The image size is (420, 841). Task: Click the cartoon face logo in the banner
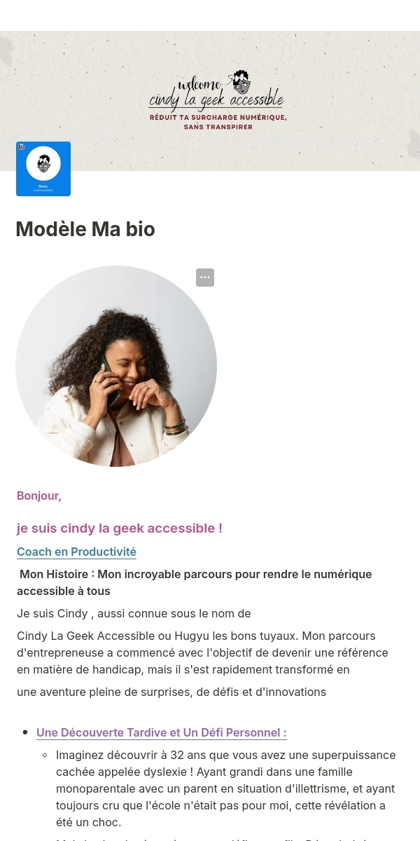pyautogui.click(x=241, y=82)
